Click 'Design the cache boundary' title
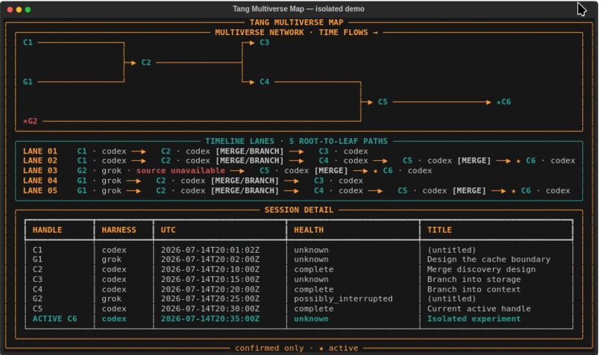601x355 pixels. coord(488,260)
